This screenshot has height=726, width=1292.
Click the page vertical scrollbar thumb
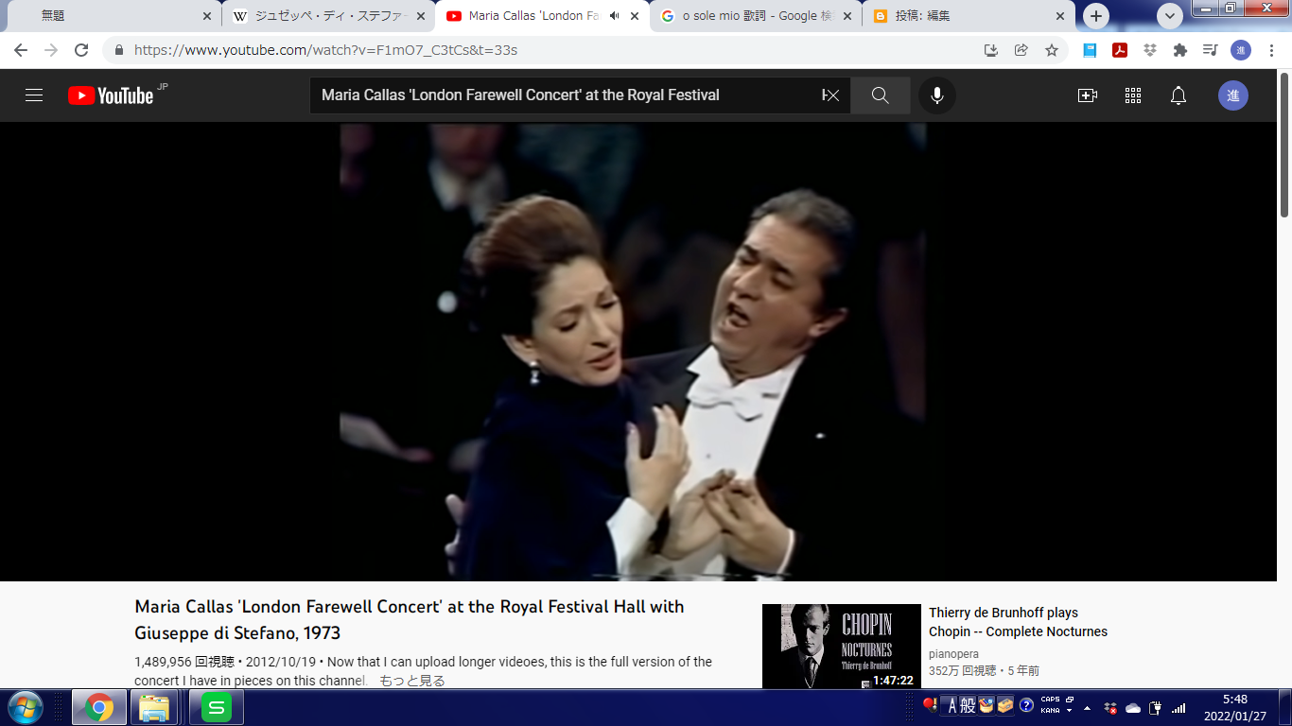(1284, 144)
